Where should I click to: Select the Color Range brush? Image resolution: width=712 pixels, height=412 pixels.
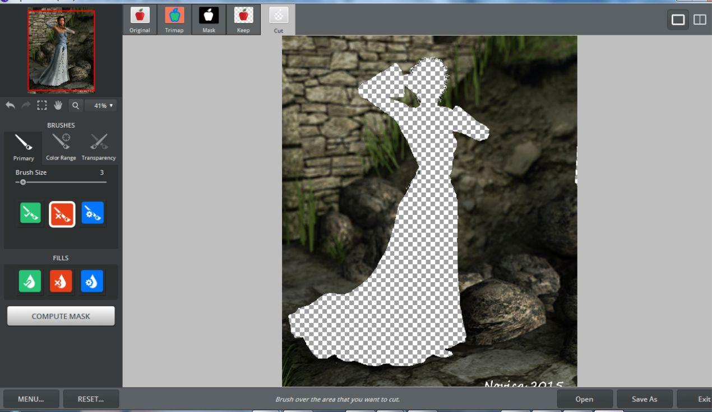point(61,148)
